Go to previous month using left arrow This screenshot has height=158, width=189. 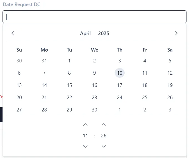click(x=13, y=33)
